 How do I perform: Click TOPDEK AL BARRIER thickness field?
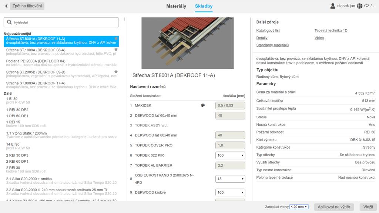pos(230,165)
